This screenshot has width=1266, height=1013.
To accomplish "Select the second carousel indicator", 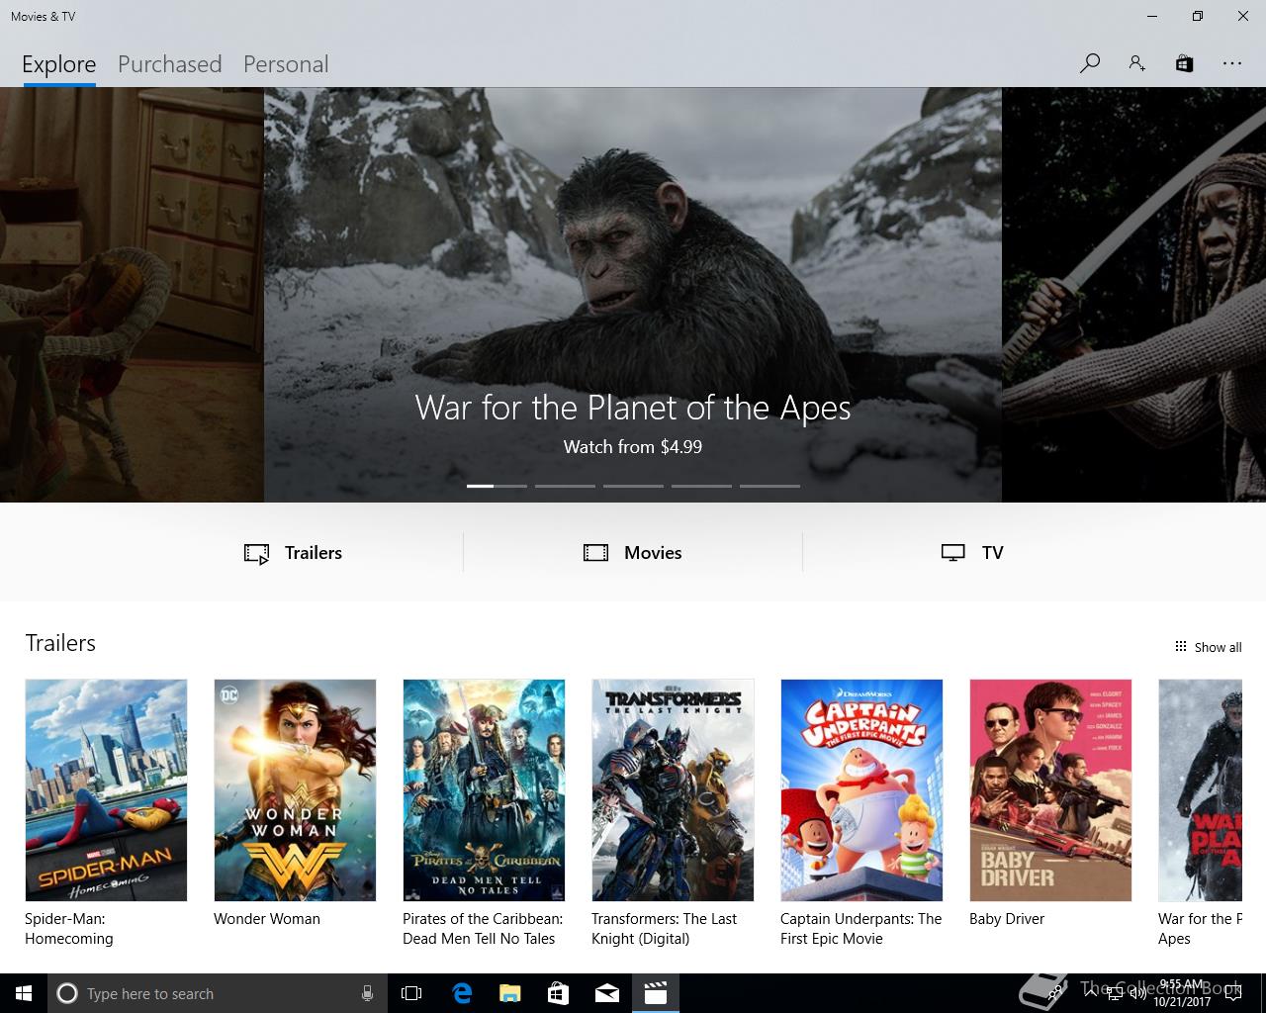I will (565, 486).
